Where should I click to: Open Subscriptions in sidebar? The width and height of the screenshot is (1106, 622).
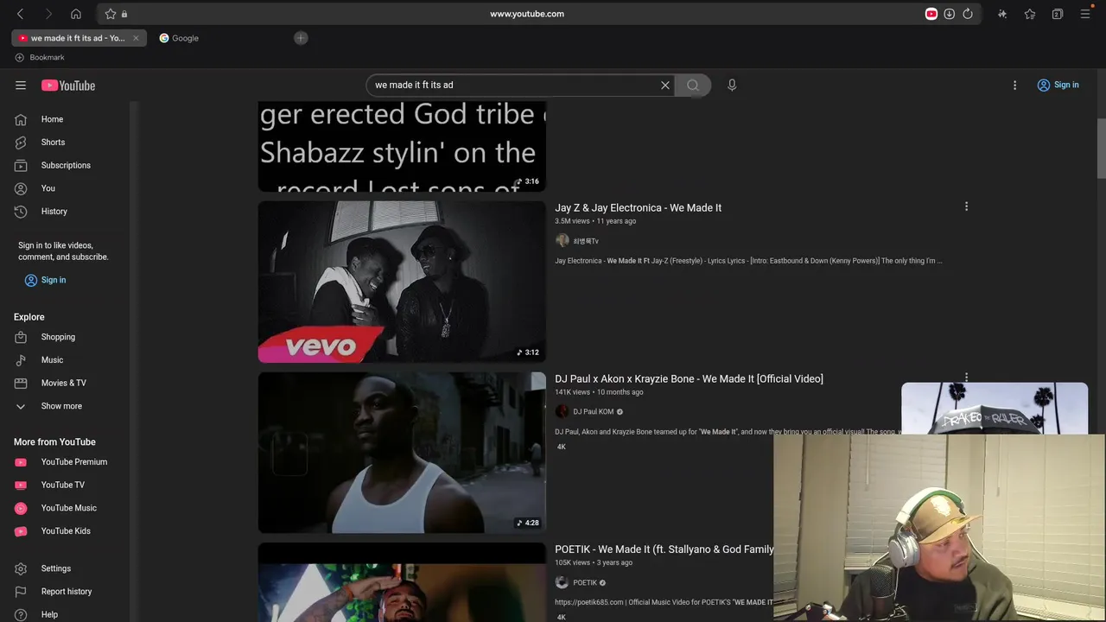66,165
